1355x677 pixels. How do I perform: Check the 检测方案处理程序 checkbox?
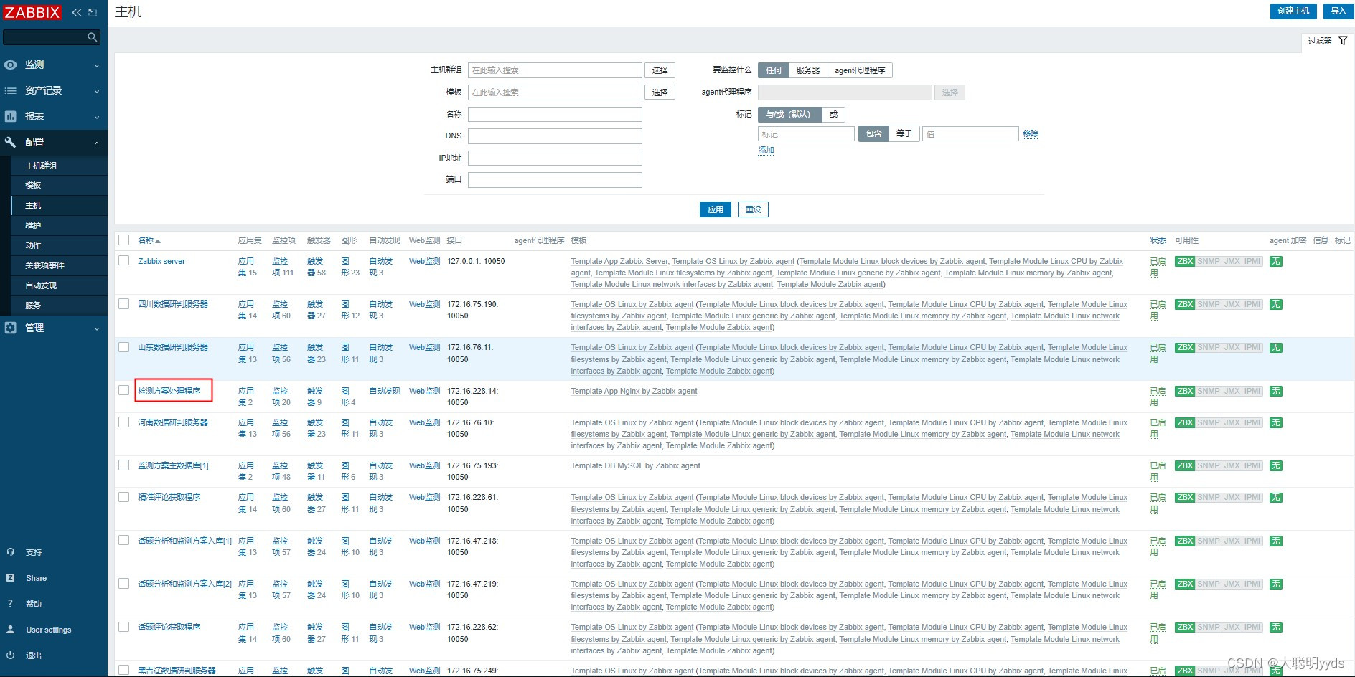tap(124, 390)
